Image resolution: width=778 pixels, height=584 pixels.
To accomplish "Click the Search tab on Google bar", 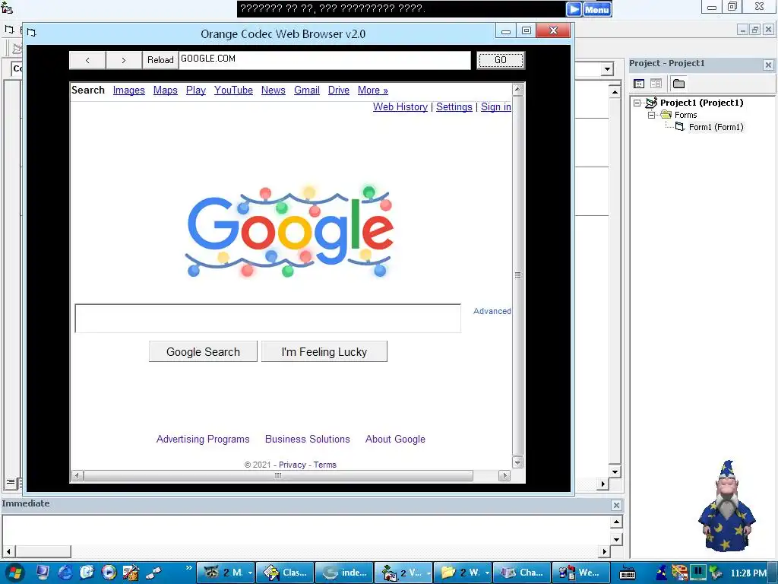I will (88, 90).
